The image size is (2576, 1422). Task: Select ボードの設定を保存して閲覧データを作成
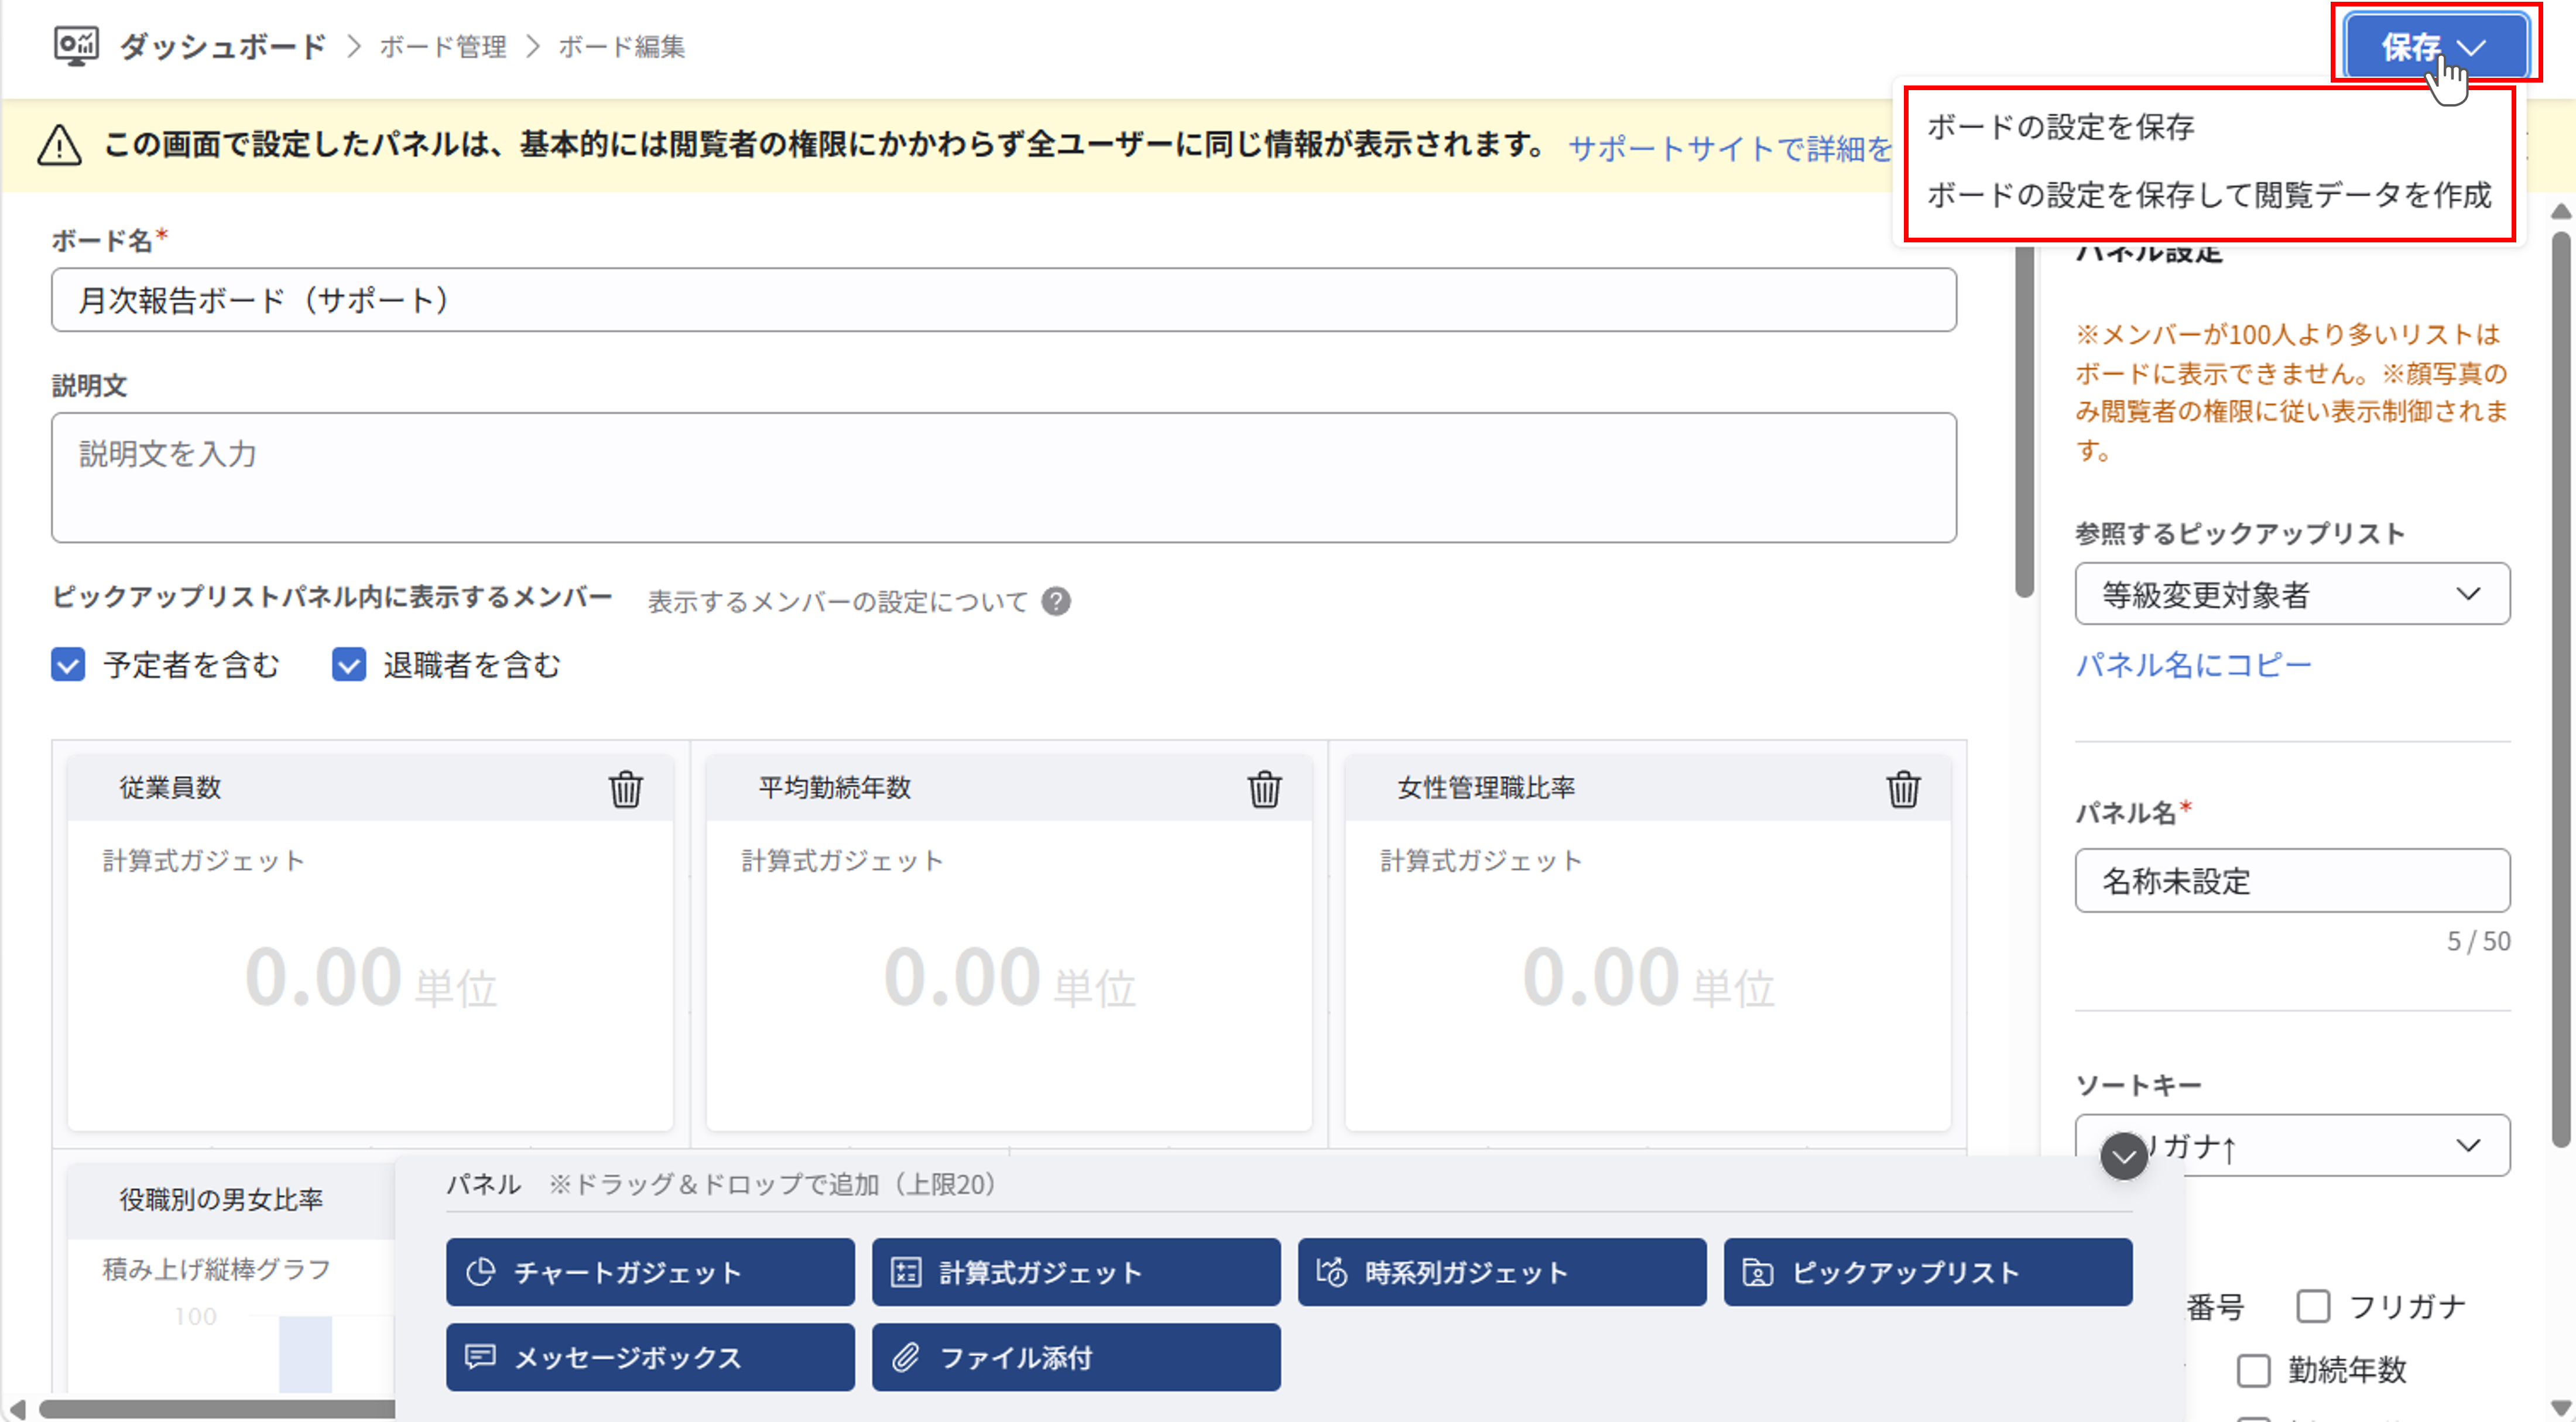click(x=2209, y=195)
